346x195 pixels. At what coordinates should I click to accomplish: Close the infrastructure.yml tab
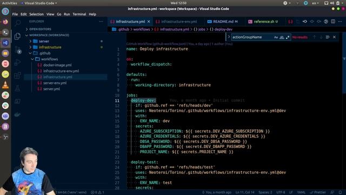click(149, 22)
